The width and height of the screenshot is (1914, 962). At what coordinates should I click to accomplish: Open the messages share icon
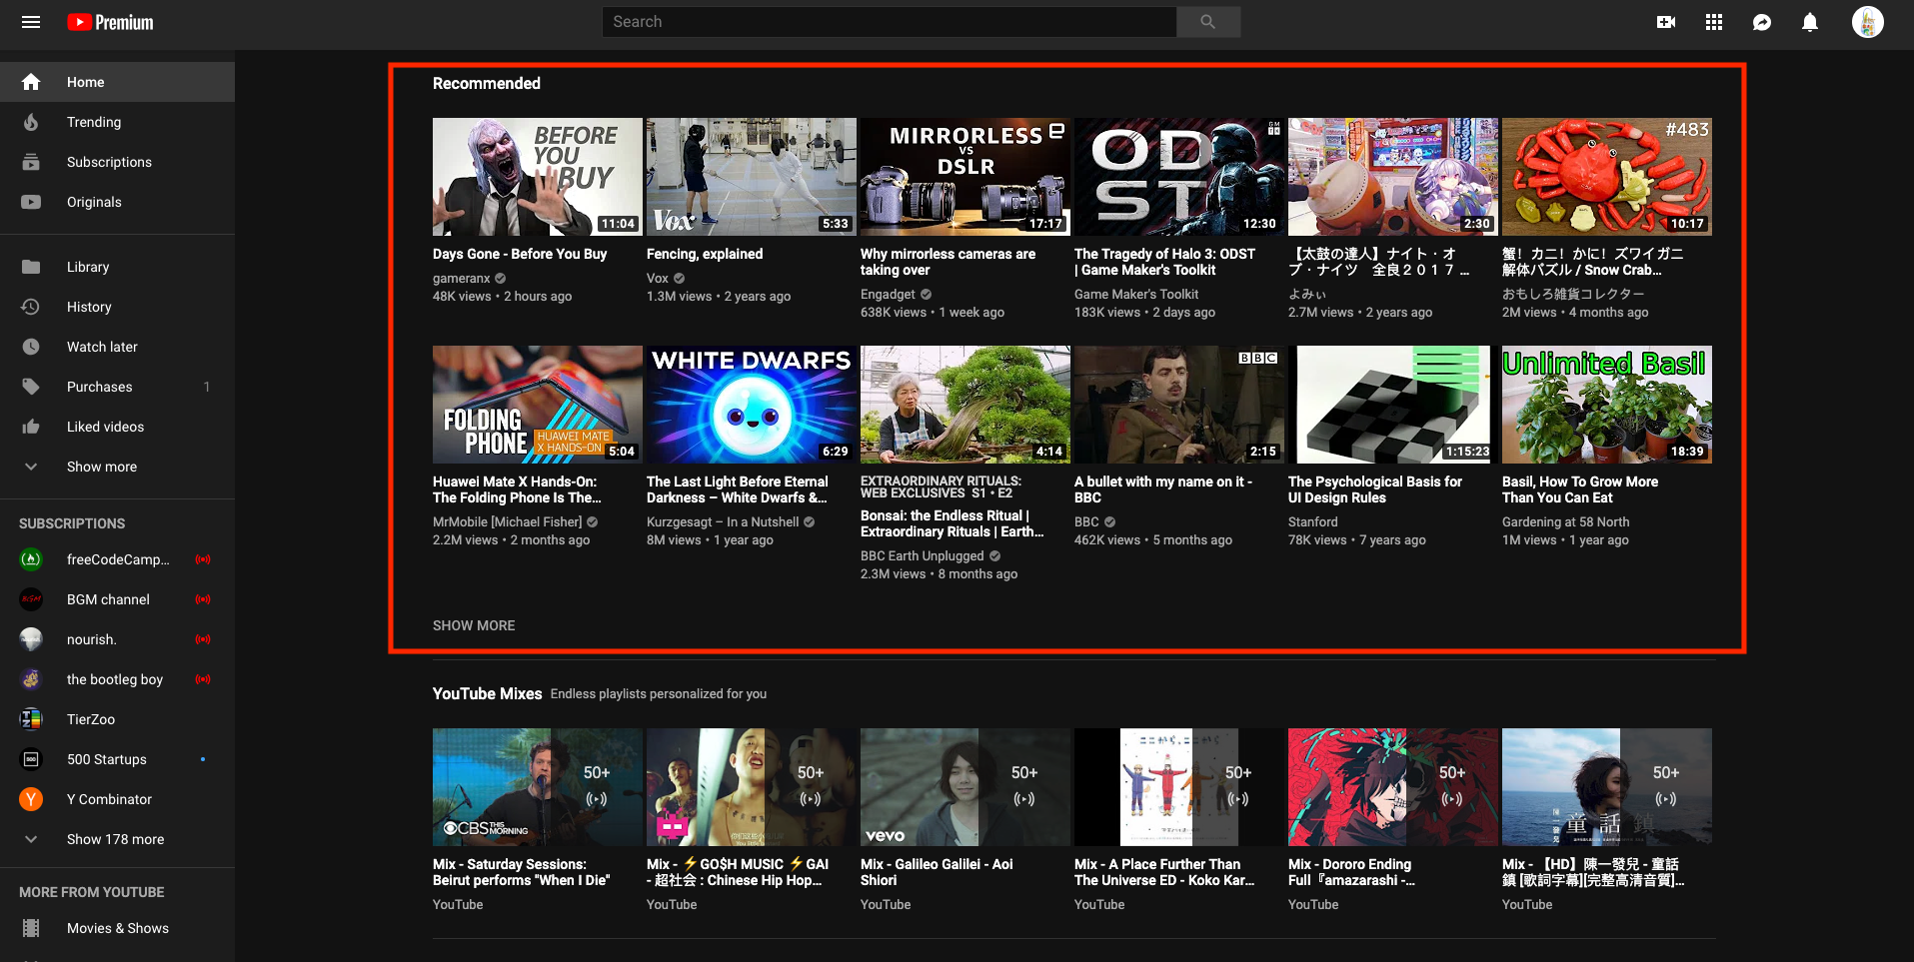click(1762, 22)
